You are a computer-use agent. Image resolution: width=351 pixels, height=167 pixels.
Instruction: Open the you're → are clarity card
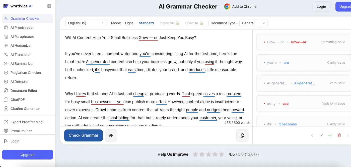click(304, 63)
